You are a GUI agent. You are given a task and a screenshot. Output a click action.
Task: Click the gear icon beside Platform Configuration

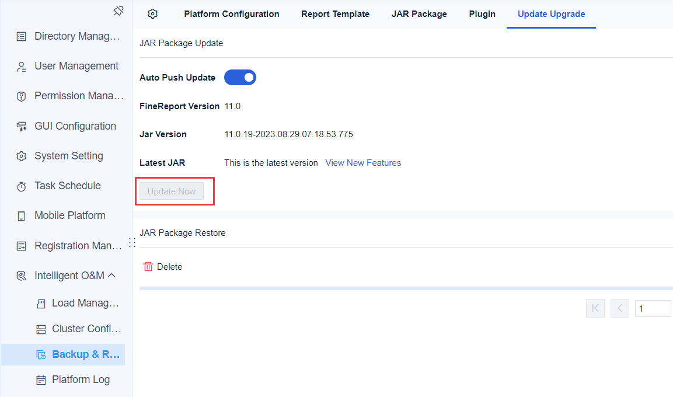(x=152, y=14)
